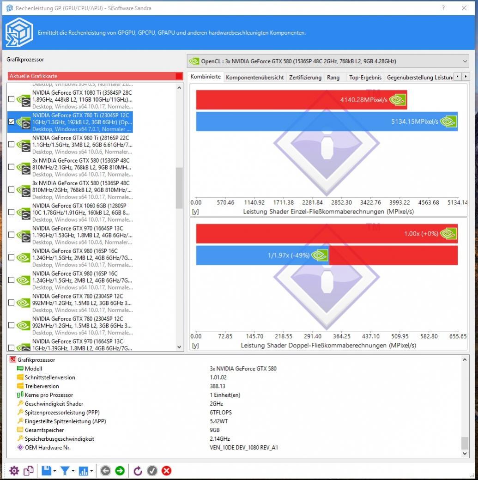478x480 pixels.
Task: Click the details panel scrollbar thumb
Action: click(x=465, y=443)
